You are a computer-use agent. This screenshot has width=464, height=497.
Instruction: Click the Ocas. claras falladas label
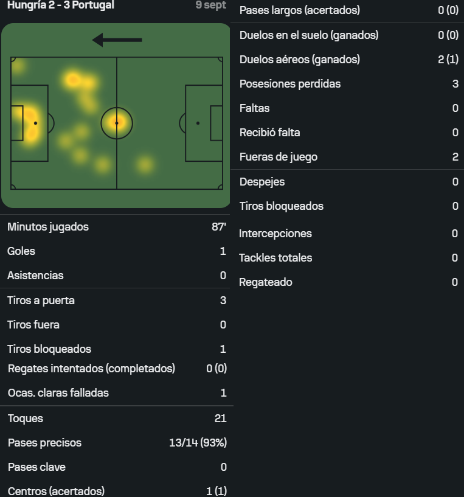click(58, 393)
